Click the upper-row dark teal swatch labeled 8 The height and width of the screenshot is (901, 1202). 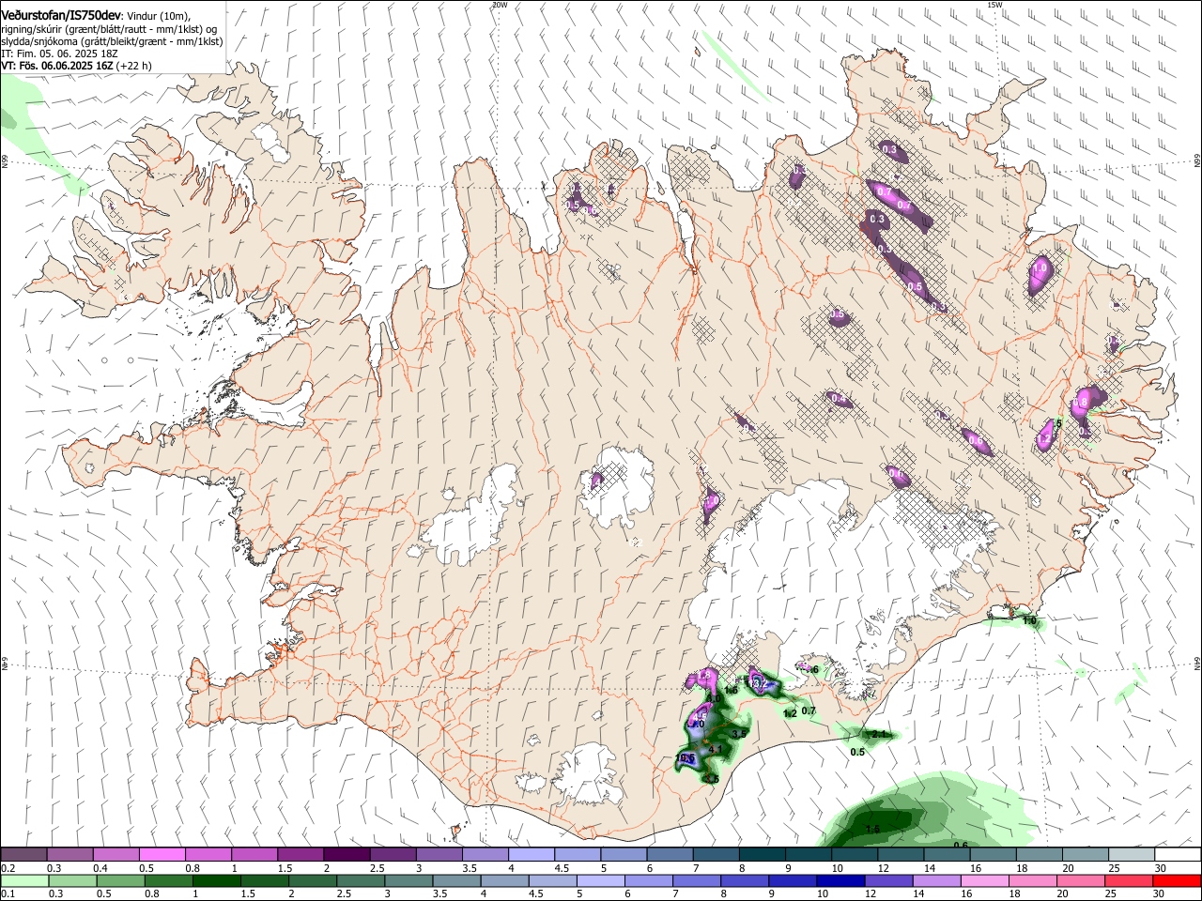click(x=762, y=855)
